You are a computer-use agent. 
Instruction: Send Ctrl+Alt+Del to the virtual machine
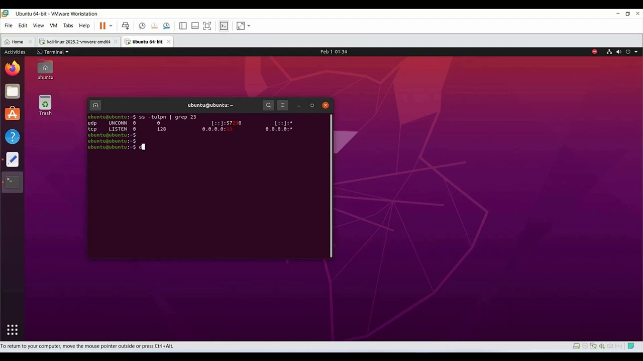126,26
